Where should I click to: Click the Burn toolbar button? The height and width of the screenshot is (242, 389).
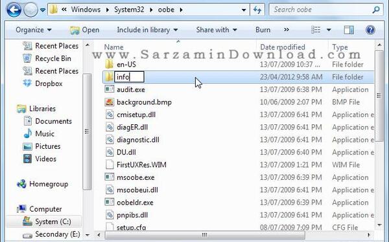click(x=263, y=30)
